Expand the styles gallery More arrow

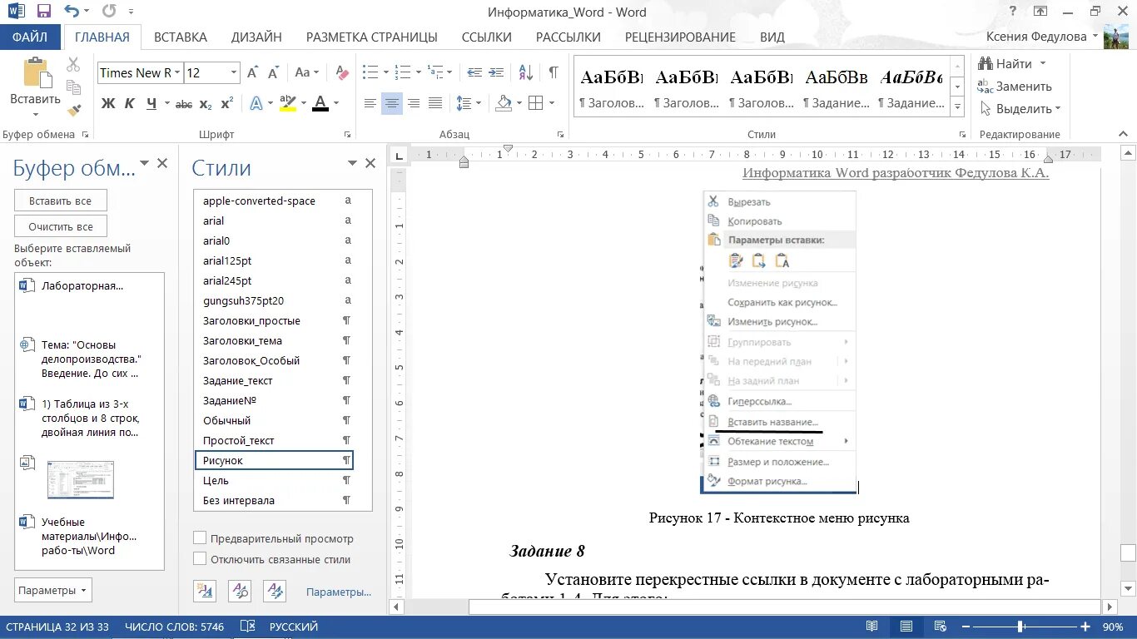click(958, 108)
